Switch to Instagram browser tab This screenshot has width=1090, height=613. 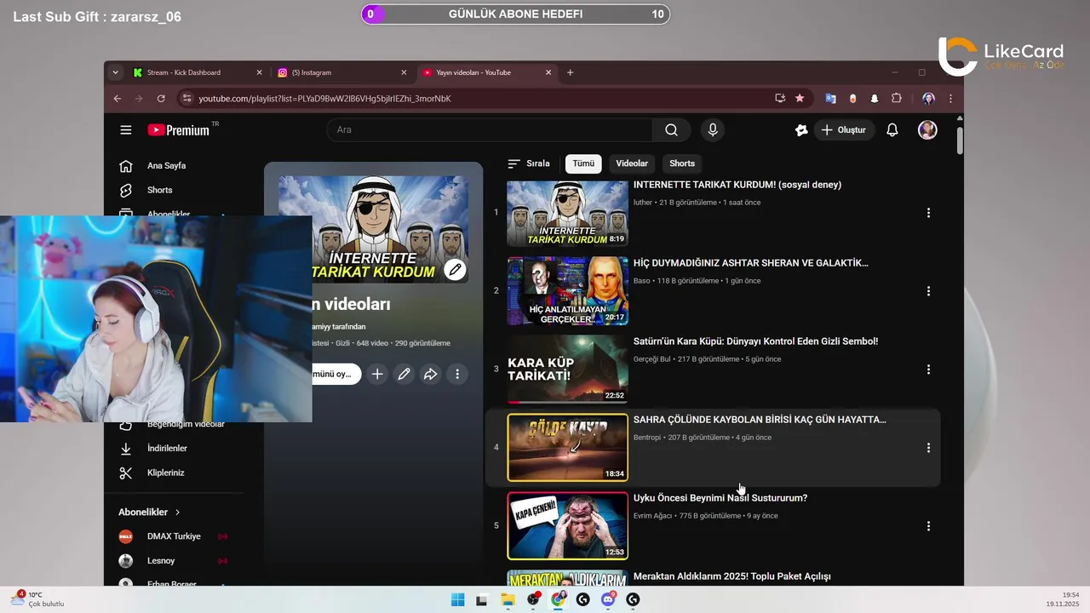coord(341,72)
